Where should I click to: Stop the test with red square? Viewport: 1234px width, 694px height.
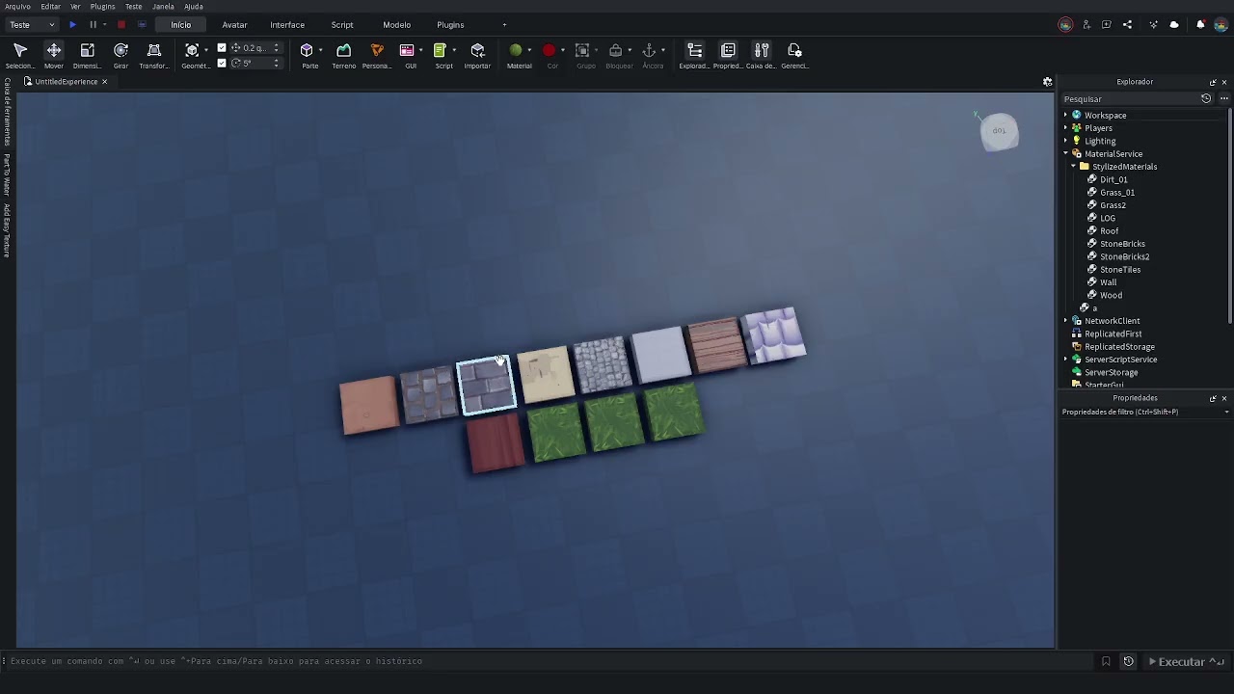pos(121,24)
